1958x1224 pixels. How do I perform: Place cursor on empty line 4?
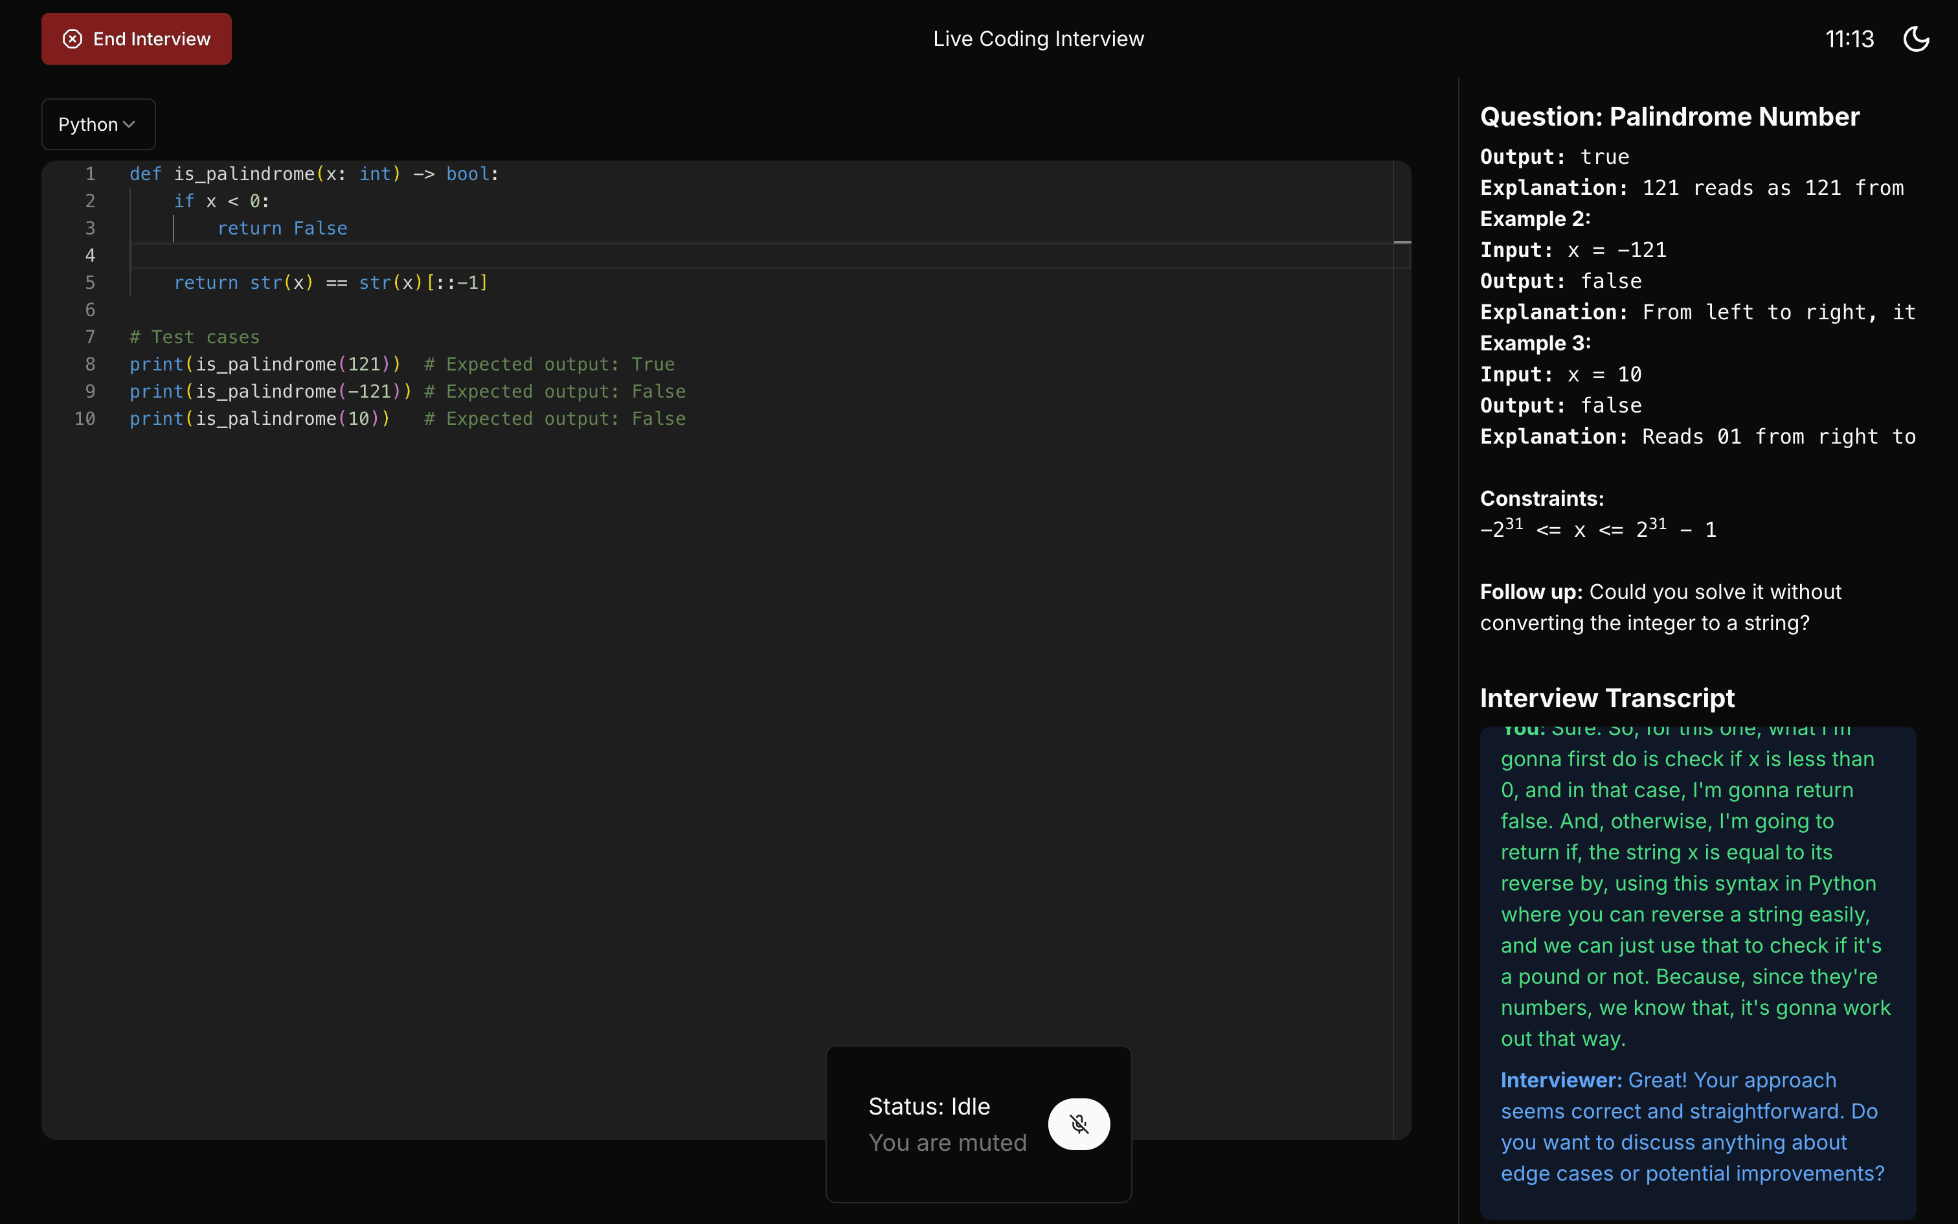point(486,256)
